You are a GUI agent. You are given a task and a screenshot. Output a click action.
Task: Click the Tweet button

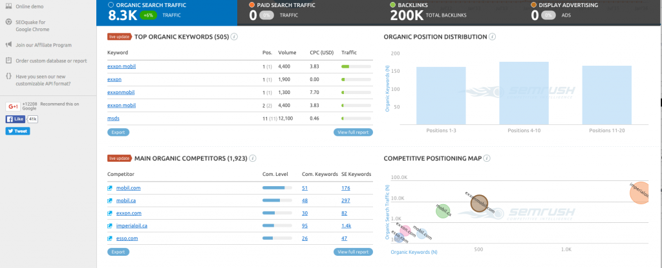(17, 131)
